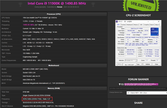Click the Type value Engineering Sample
This screenshot has width=167, height=108.
[30, 57]
